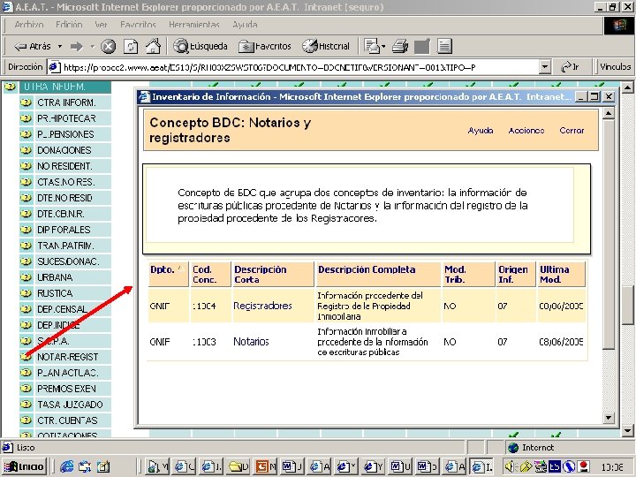Print the page with the printer icon
636x477 pixels.
pos(400,46)
